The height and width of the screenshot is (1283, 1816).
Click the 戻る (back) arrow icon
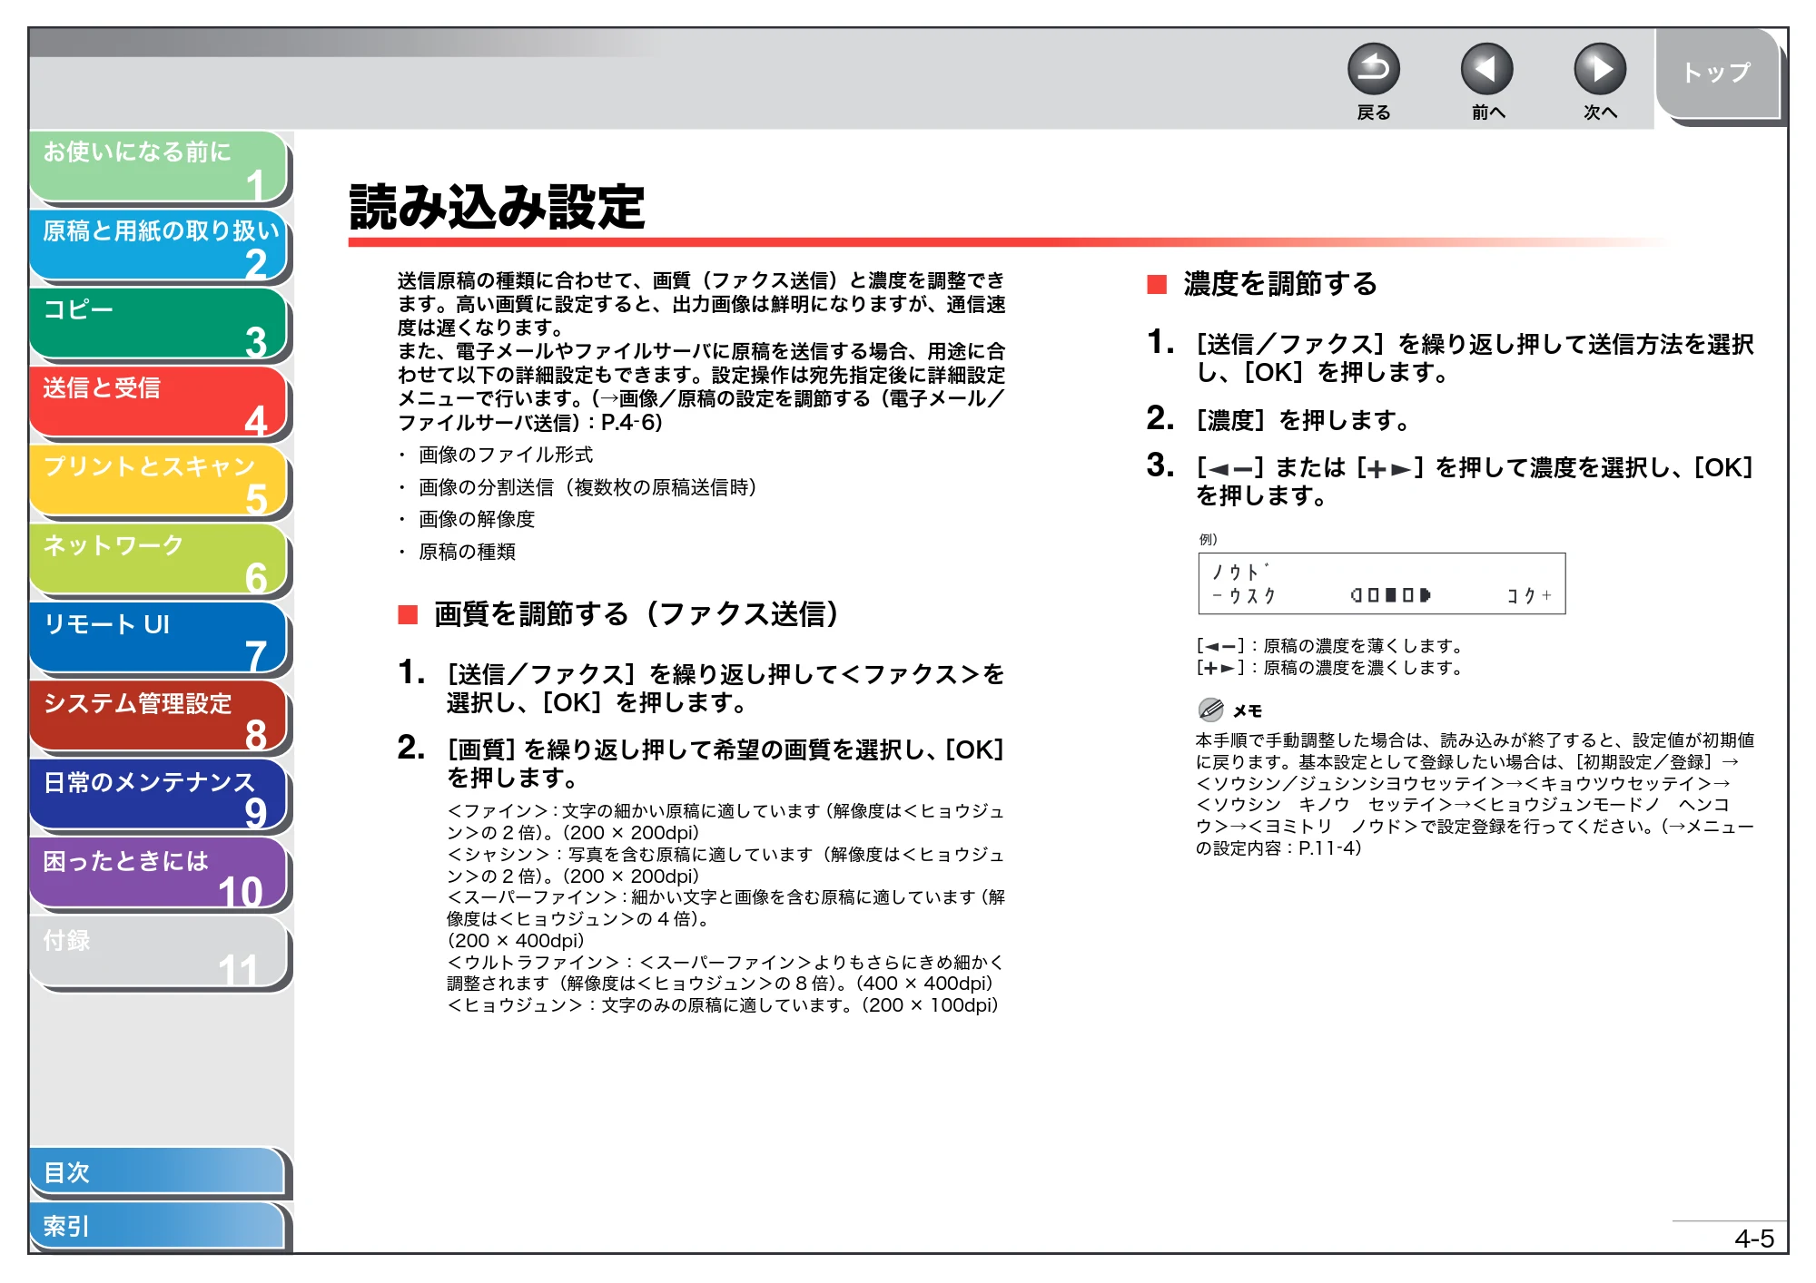coord(1373,70)
